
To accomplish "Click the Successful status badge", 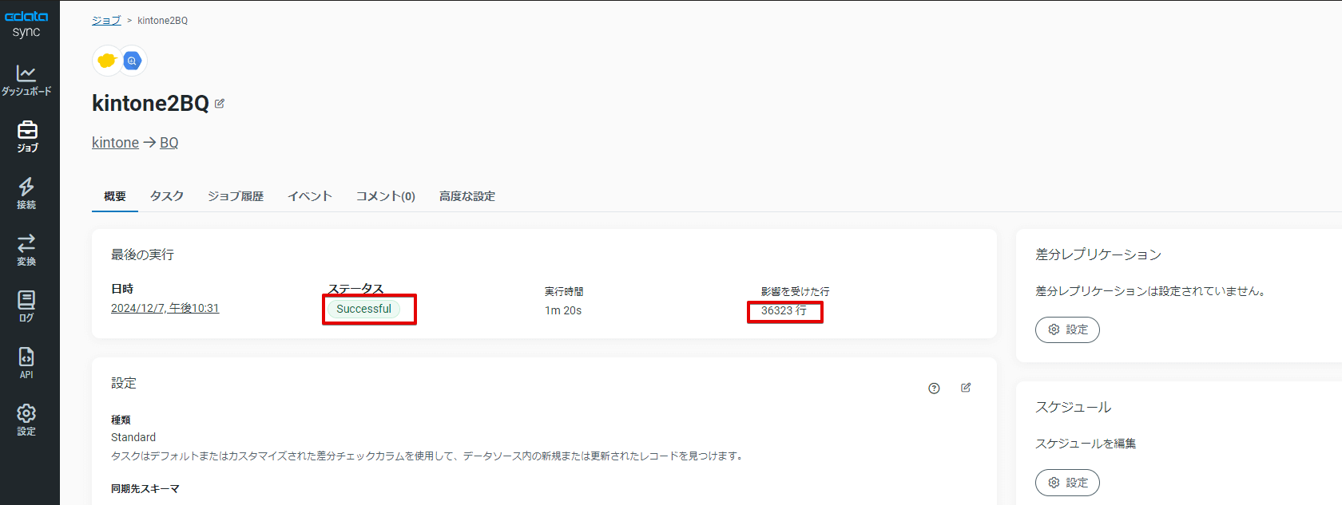I will tap(363, 309).
